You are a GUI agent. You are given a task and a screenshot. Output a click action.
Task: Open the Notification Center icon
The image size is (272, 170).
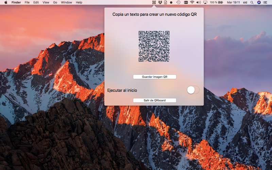point(265,2)
